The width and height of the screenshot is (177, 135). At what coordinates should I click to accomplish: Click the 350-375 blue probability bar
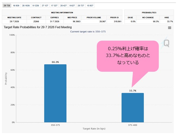tap(55, 93)
